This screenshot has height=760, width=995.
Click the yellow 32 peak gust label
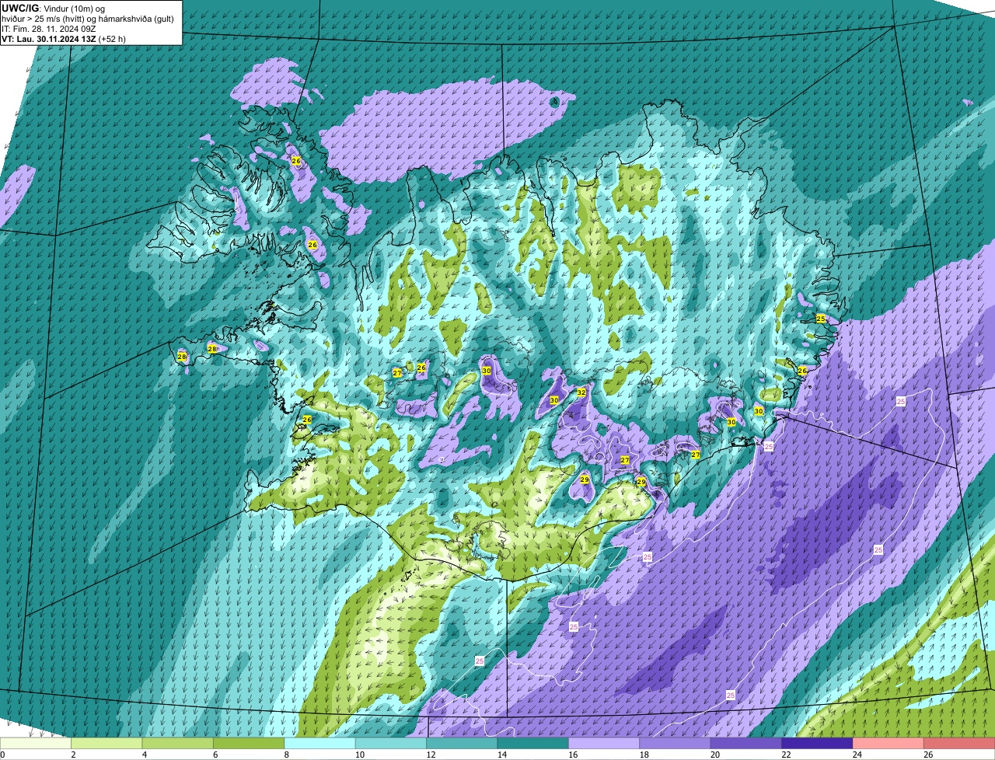click(581, 393)
